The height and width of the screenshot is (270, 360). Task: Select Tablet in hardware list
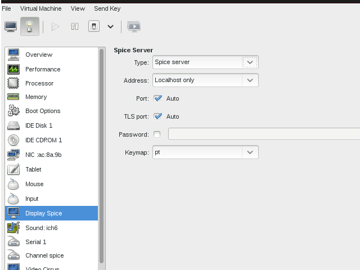click(x=51, y=169)
